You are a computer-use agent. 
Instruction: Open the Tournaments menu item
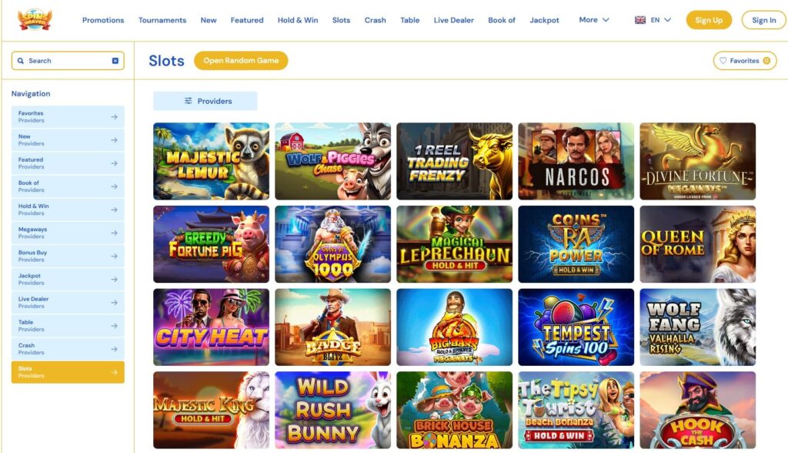pyautogui.click(x=162, y=20)
